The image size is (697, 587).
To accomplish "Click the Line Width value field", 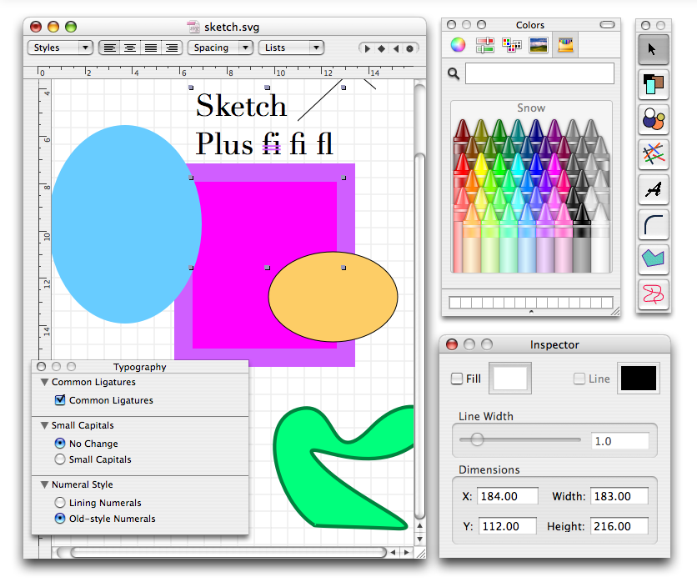I will [619, 441].
